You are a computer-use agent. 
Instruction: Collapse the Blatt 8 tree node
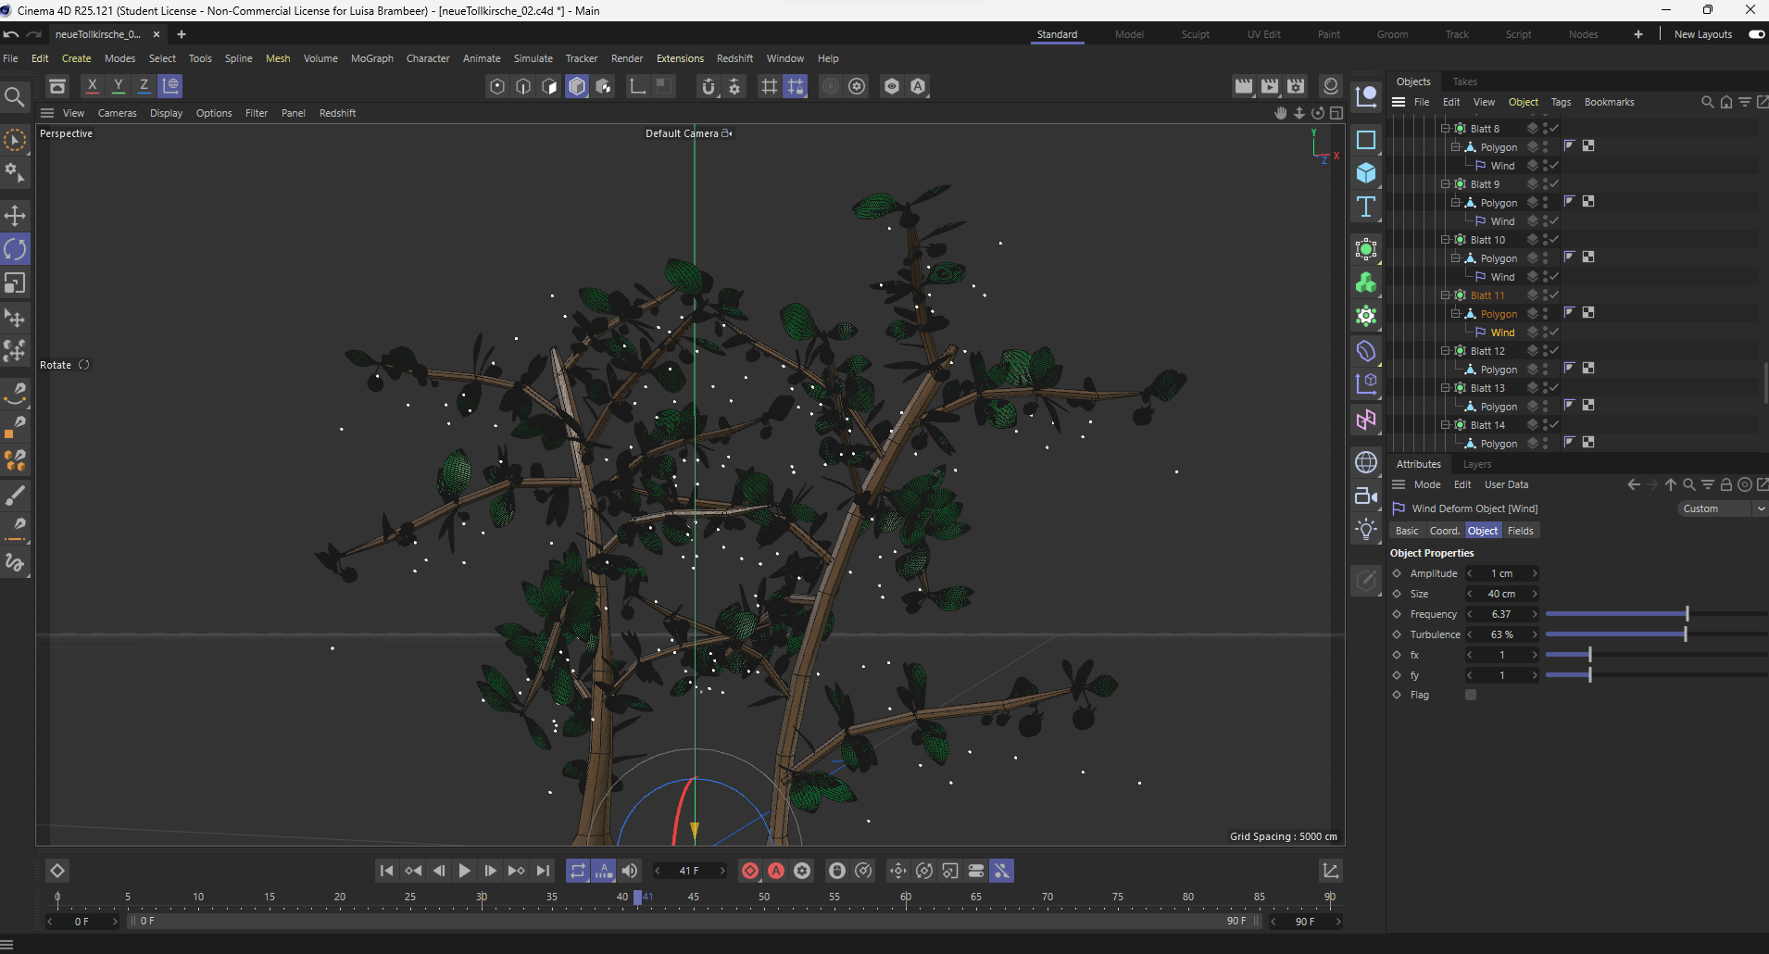pos(1445,129)
